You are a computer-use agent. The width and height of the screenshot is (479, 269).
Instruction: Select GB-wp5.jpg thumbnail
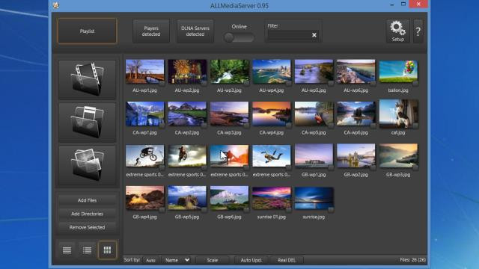(187, 198)
